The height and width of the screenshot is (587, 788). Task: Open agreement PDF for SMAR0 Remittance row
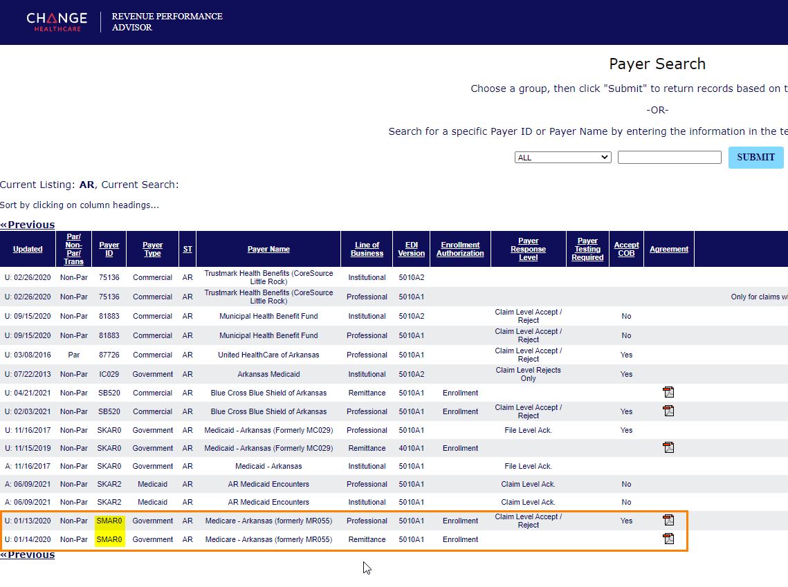click(668, 539)
